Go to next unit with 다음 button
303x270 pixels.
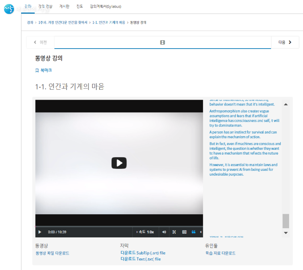[285, 42]
